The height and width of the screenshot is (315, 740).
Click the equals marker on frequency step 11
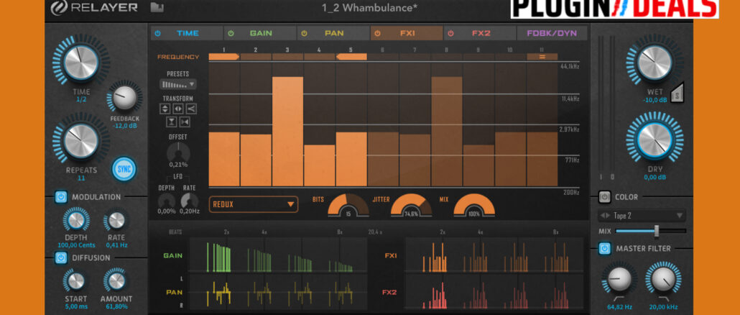coord(542,57)
